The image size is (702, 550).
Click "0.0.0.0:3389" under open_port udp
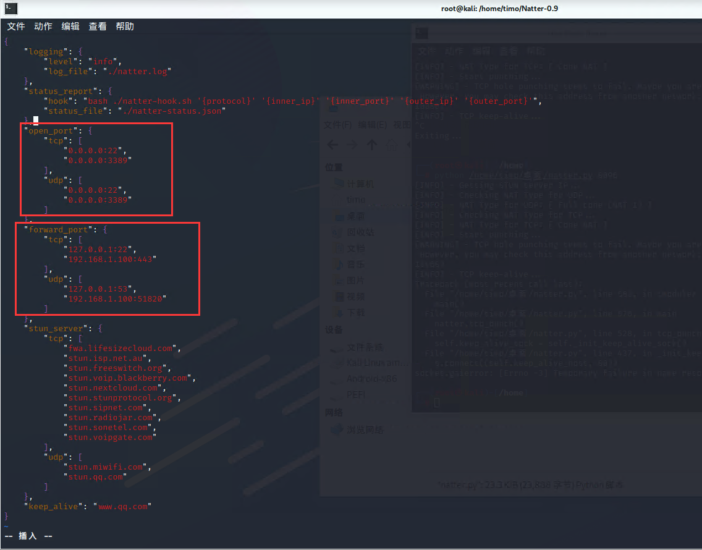coord(98,200)
